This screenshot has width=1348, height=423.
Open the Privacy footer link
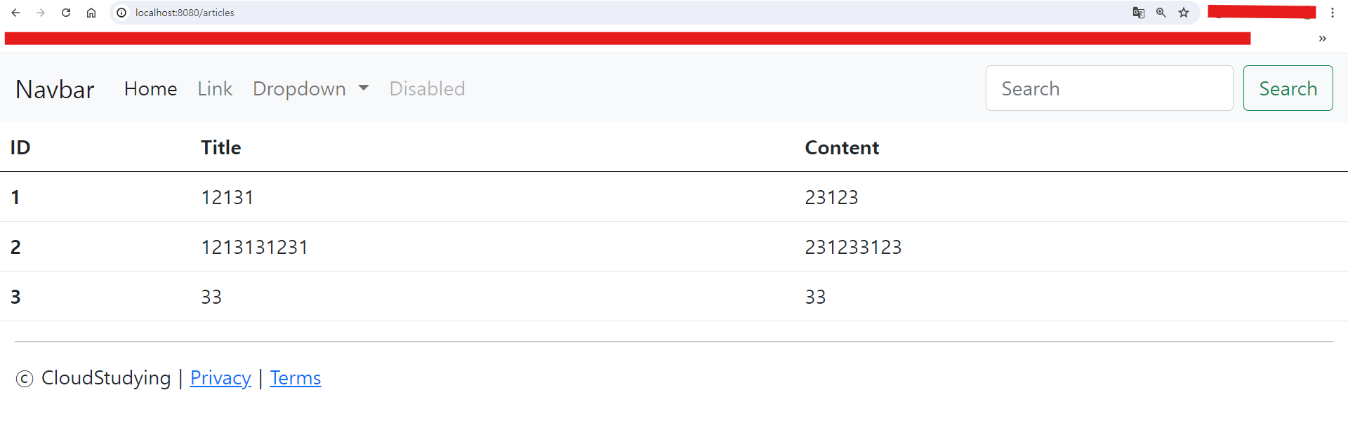point(220,377)
